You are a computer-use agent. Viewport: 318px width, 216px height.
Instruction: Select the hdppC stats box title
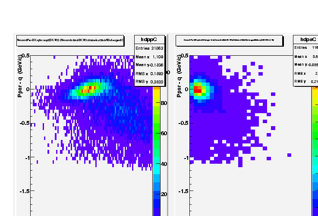(149, 39)
